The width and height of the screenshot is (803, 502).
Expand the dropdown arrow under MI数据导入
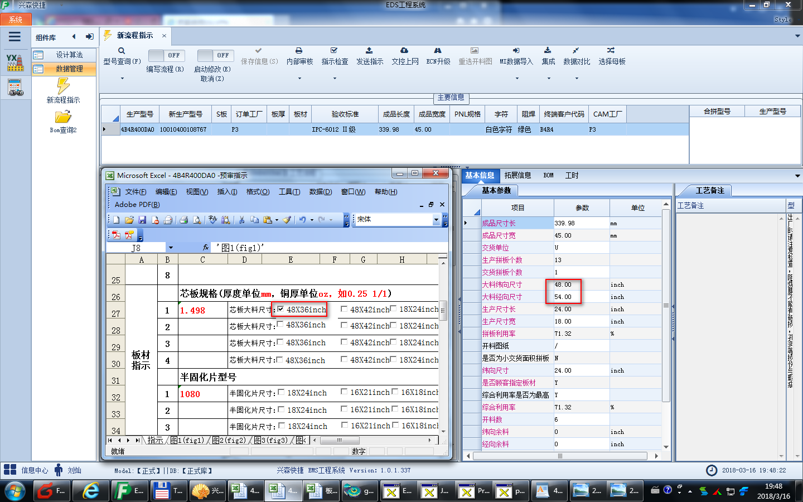pyautogui.click(x=516, y=78)
